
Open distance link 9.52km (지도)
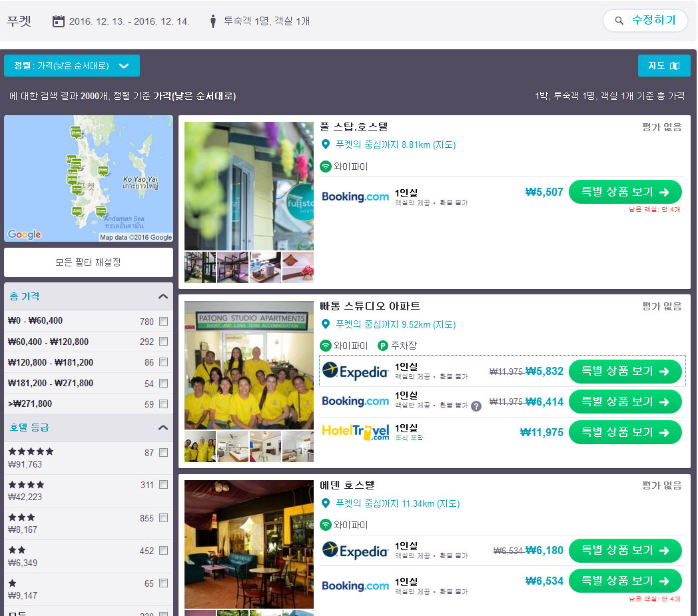pyautogui.click(x=396, y=324)
